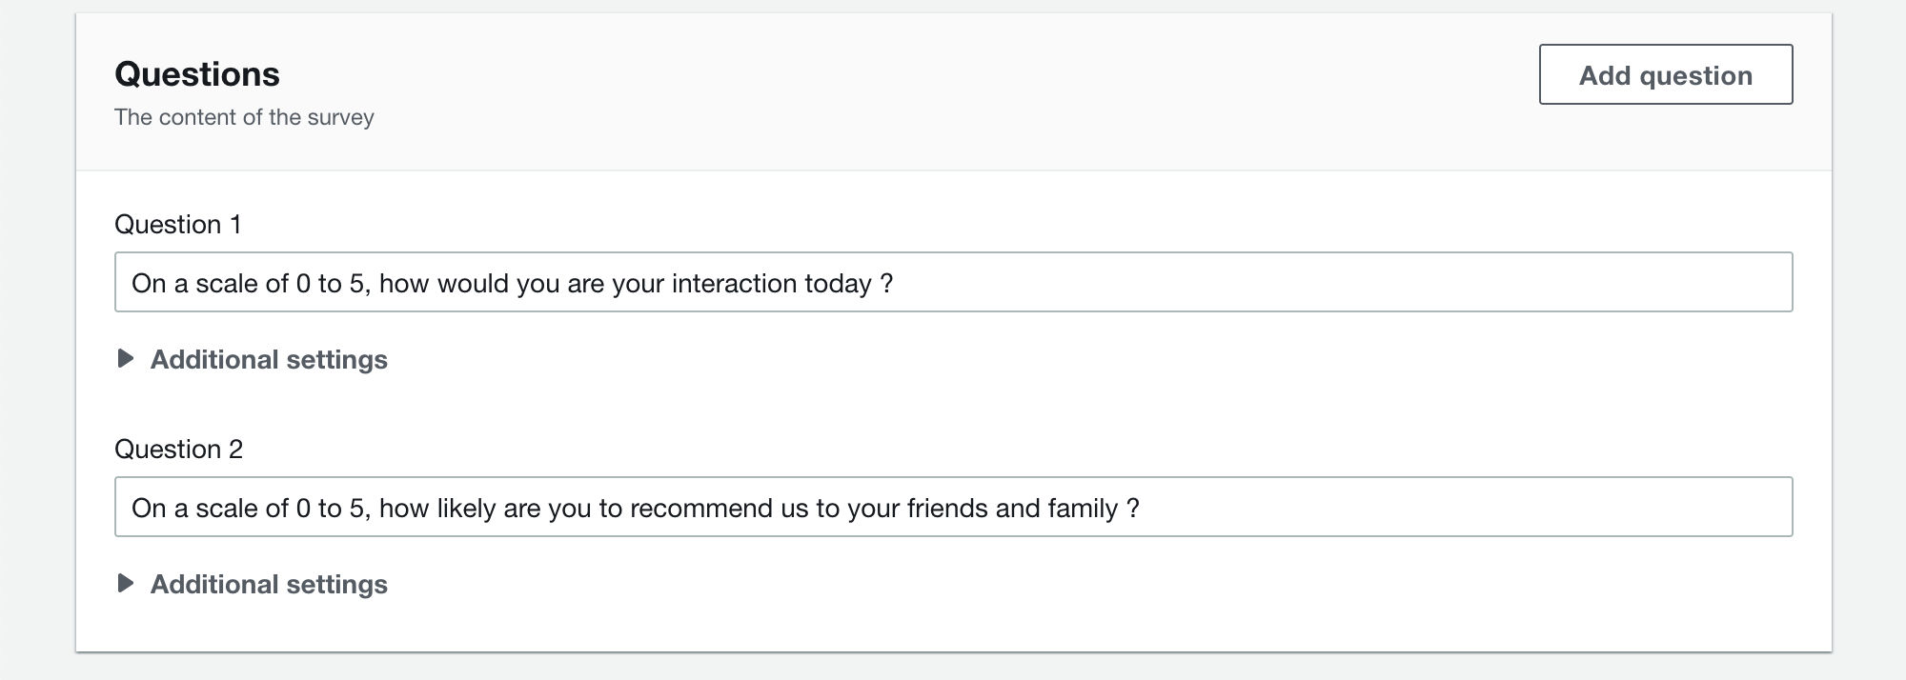
Task: Click after the question mark in Question 2
Action: [1142, 509]
